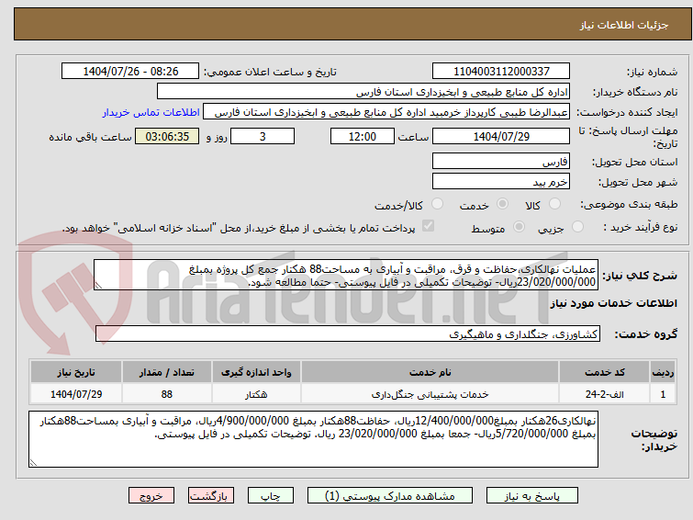
Task: Click the شرح کلی نیاز description textarea
Action: (346, 276)
